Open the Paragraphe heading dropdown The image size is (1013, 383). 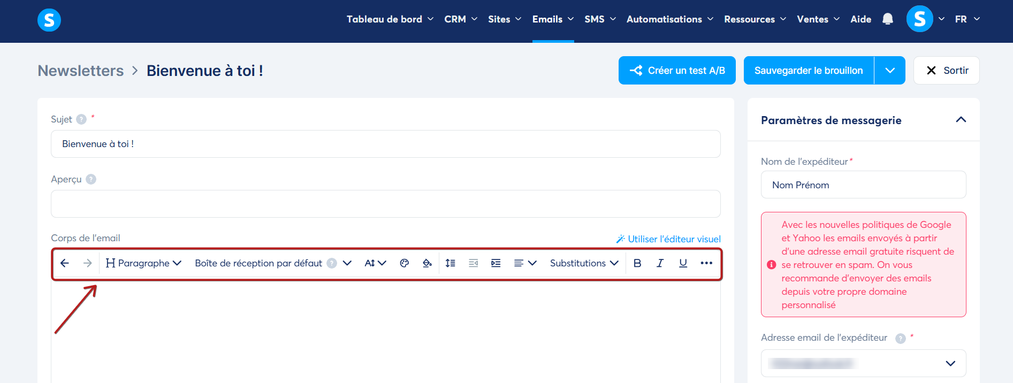pos(143,263)
